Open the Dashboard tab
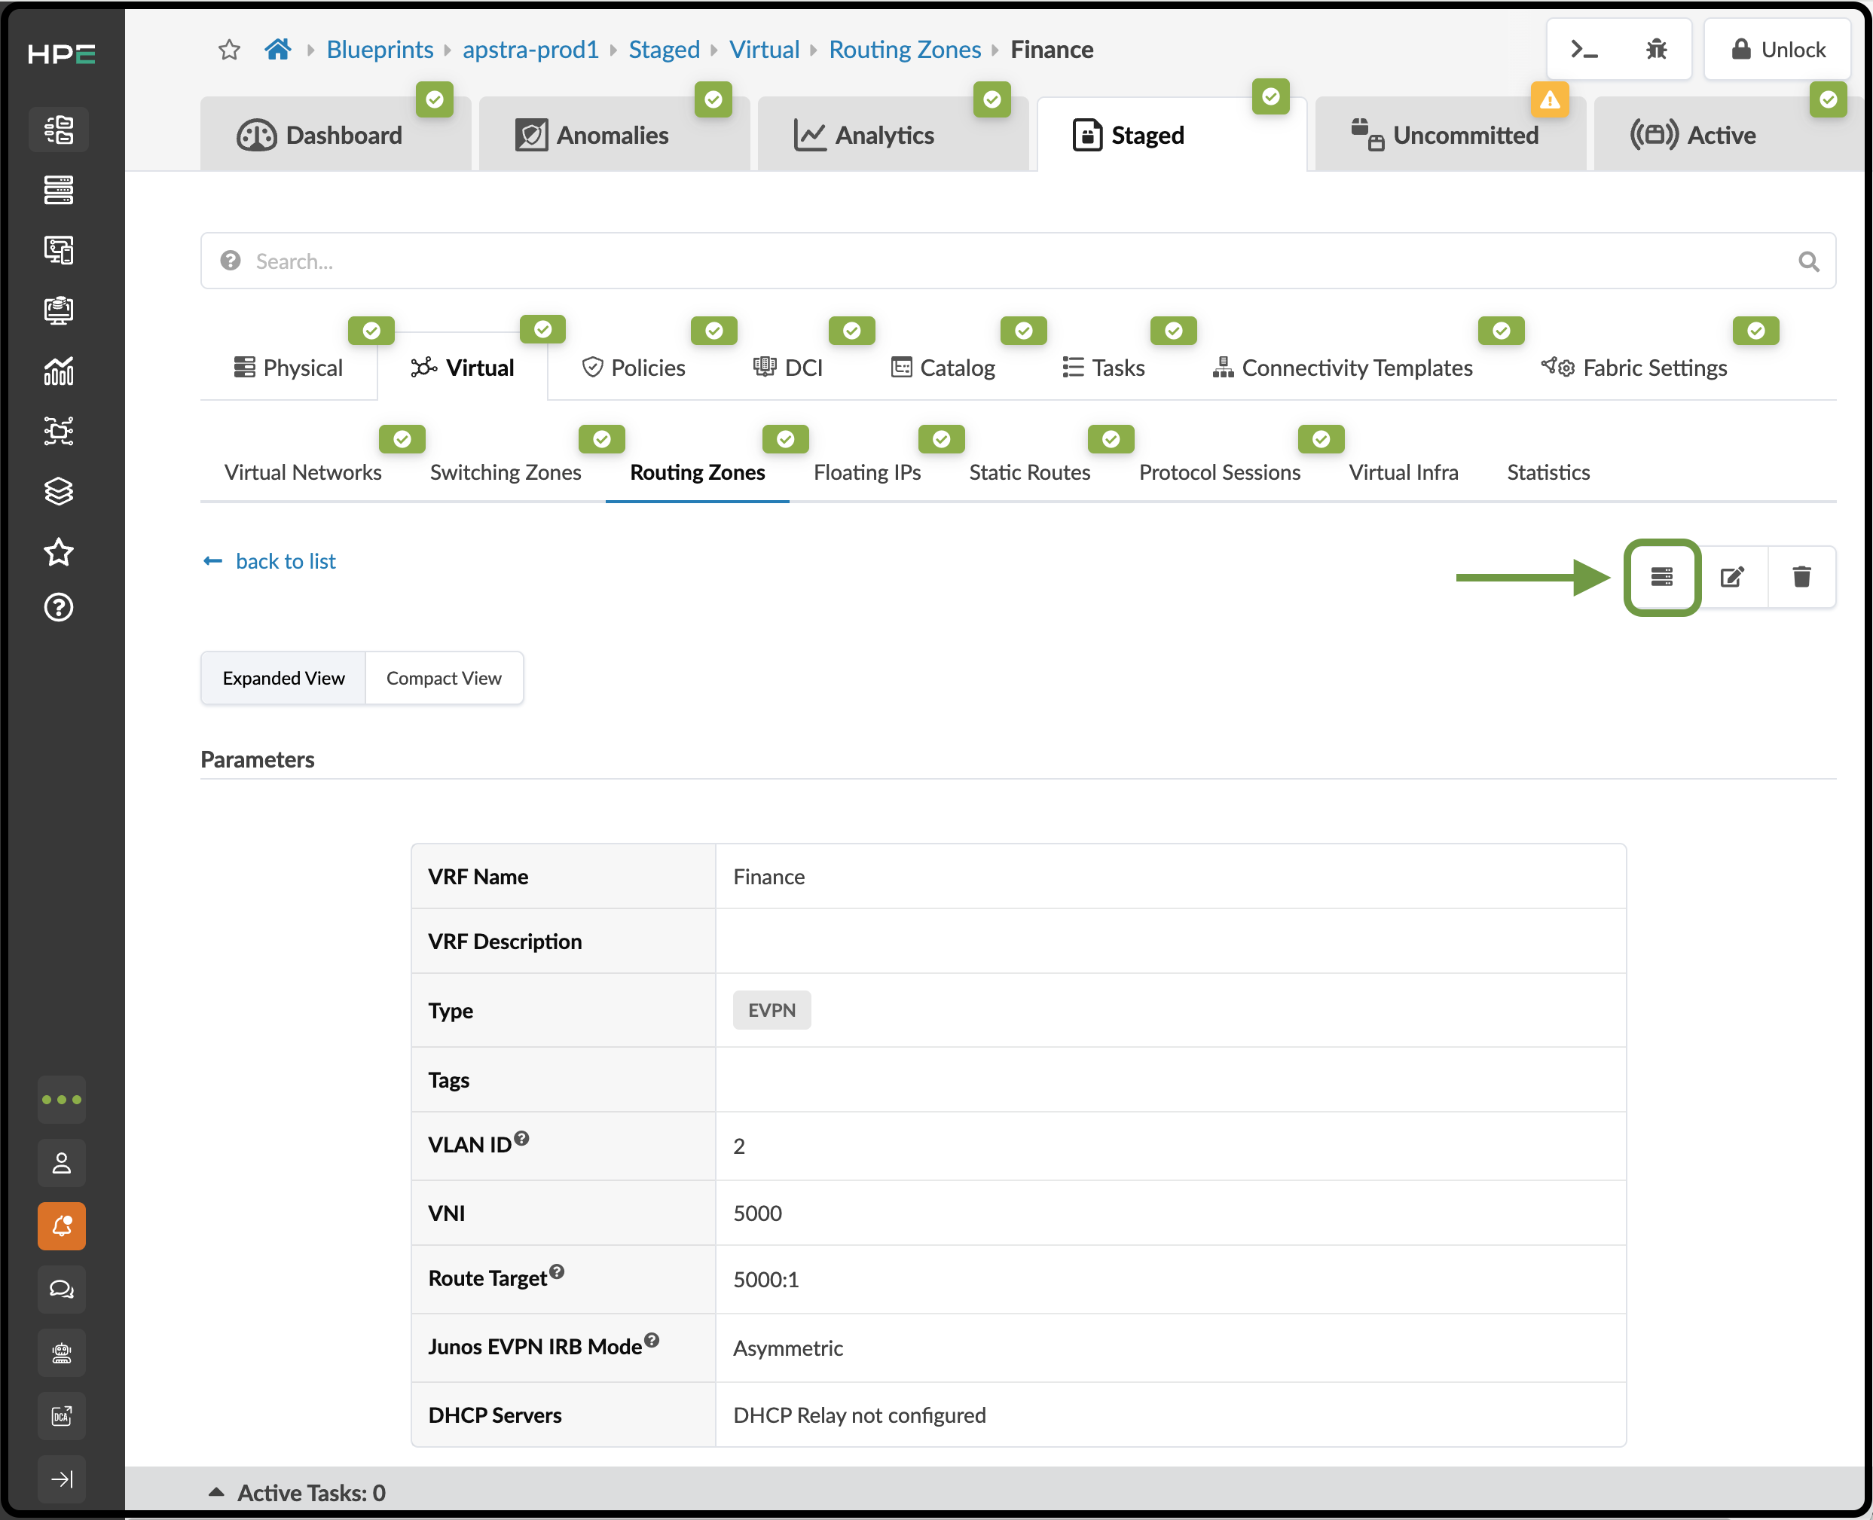This screenshot has width=1873, height=1520. tap(335, 135)
